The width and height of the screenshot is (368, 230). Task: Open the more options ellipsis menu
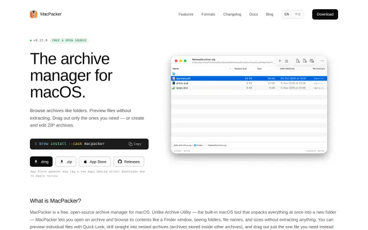point(322,61)
